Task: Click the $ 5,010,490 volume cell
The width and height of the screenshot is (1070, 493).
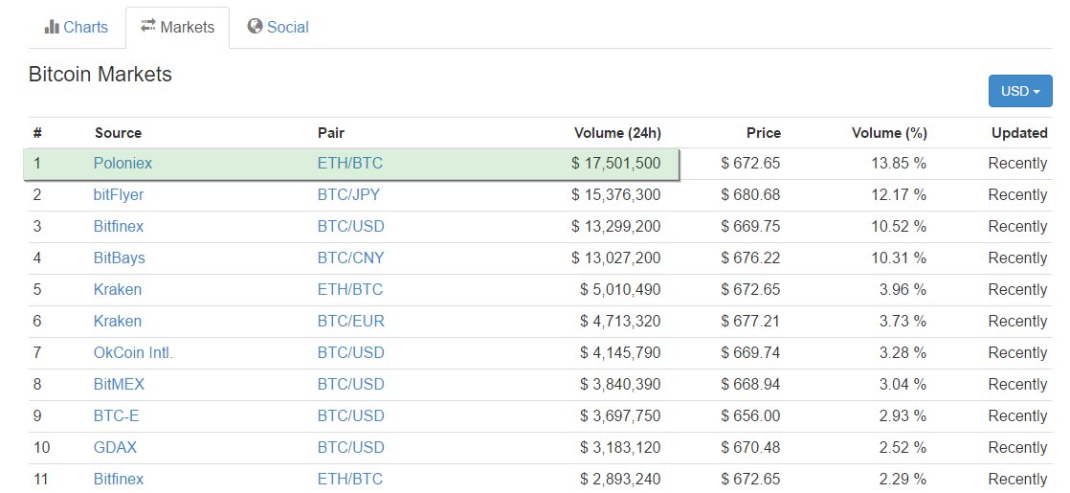Action: (x=620, y=289)
